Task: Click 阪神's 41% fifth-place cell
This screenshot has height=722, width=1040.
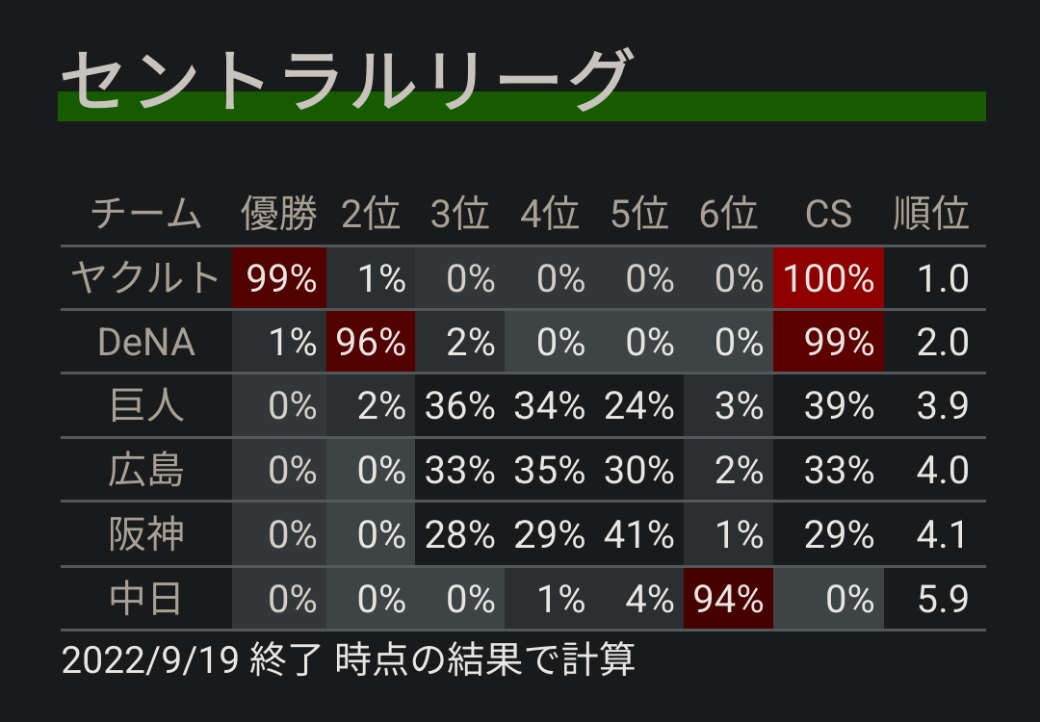Action: 638,534
